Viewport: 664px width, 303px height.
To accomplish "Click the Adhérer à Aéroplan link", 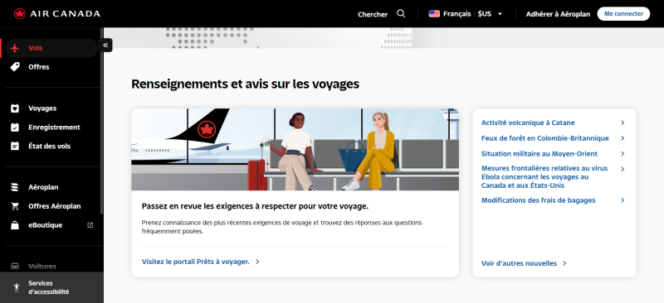I will pyautogui.click(x=558, y=14).
